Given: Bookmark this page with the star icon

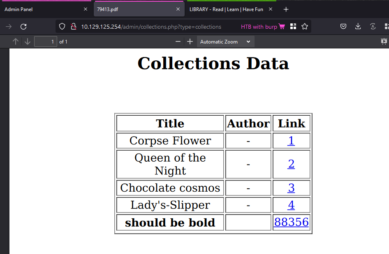Looking at the screenshot, I should [305, 27].
